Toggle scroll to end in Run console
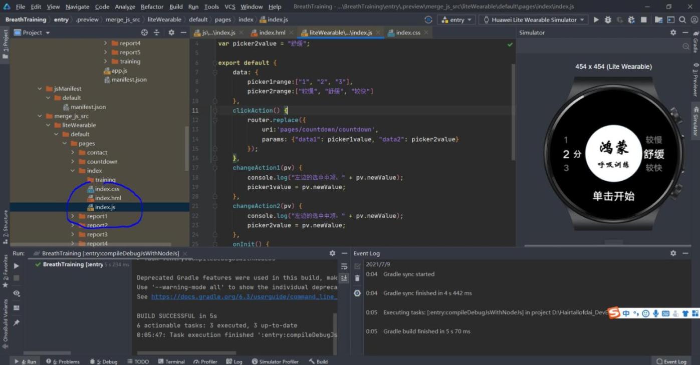The image size is (700, 365). pyautogui.click(x=344, y=278)
